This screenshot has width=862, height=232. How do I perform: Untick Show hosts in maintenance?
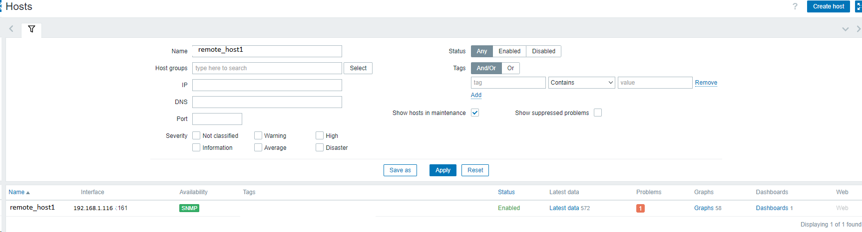pos(475,113)
